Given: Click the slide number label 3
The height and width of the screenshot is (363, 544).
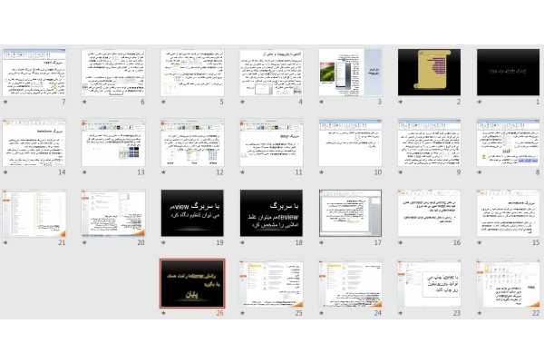Looking at the screenshot, I should point(379,102).
